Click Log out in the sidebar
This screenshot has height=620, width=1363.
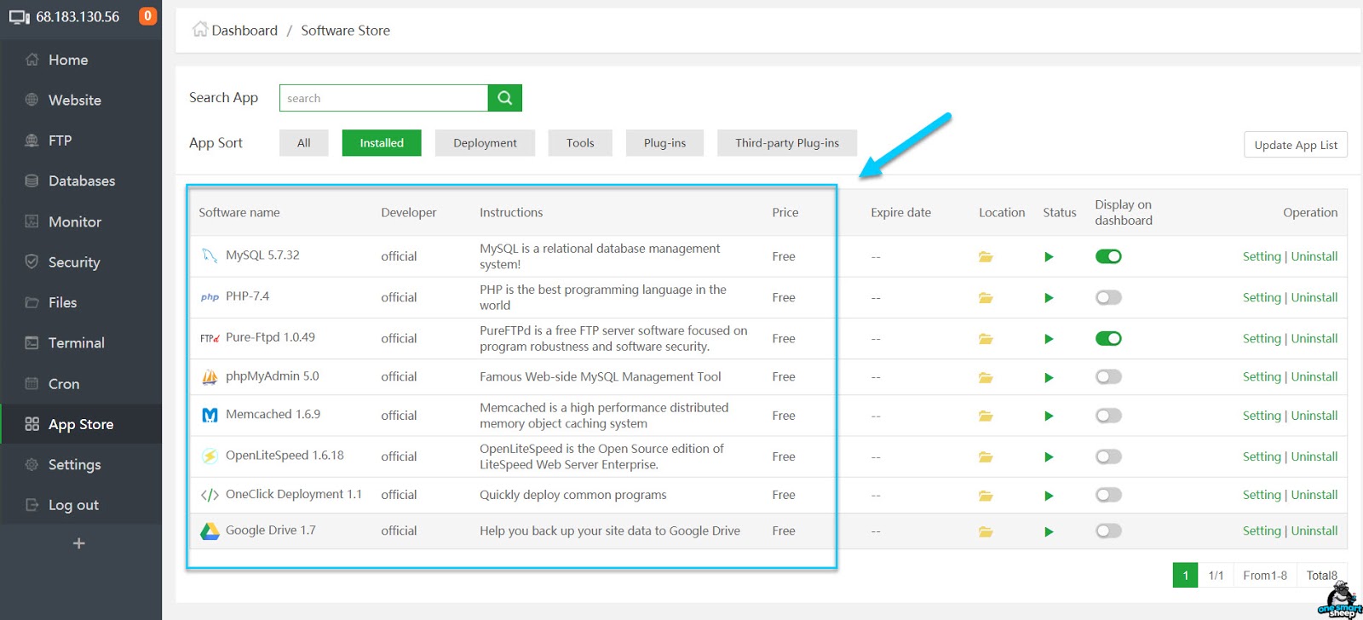[x=73, y=505]
